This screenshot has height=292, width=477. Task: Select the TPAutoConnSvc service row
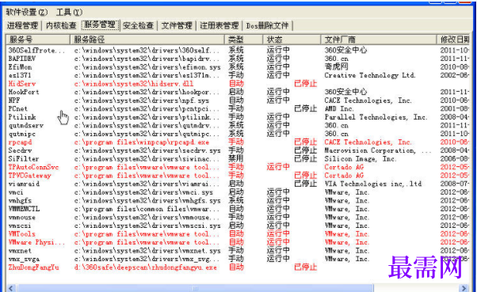[238, 167]
